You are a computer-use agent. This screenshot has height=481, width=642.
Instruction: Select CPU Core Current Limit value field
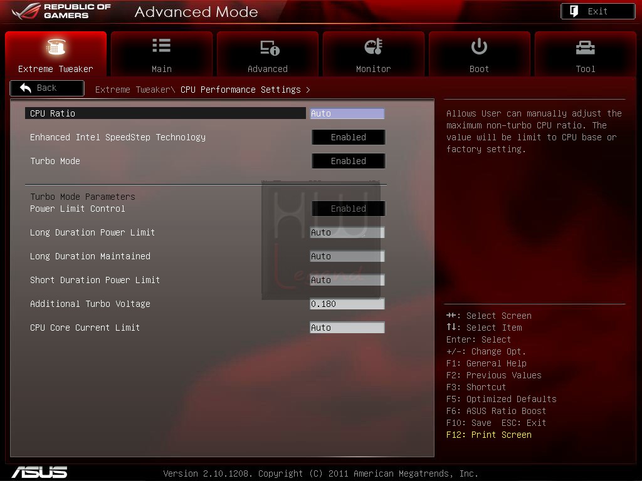(x=347, y=327)
